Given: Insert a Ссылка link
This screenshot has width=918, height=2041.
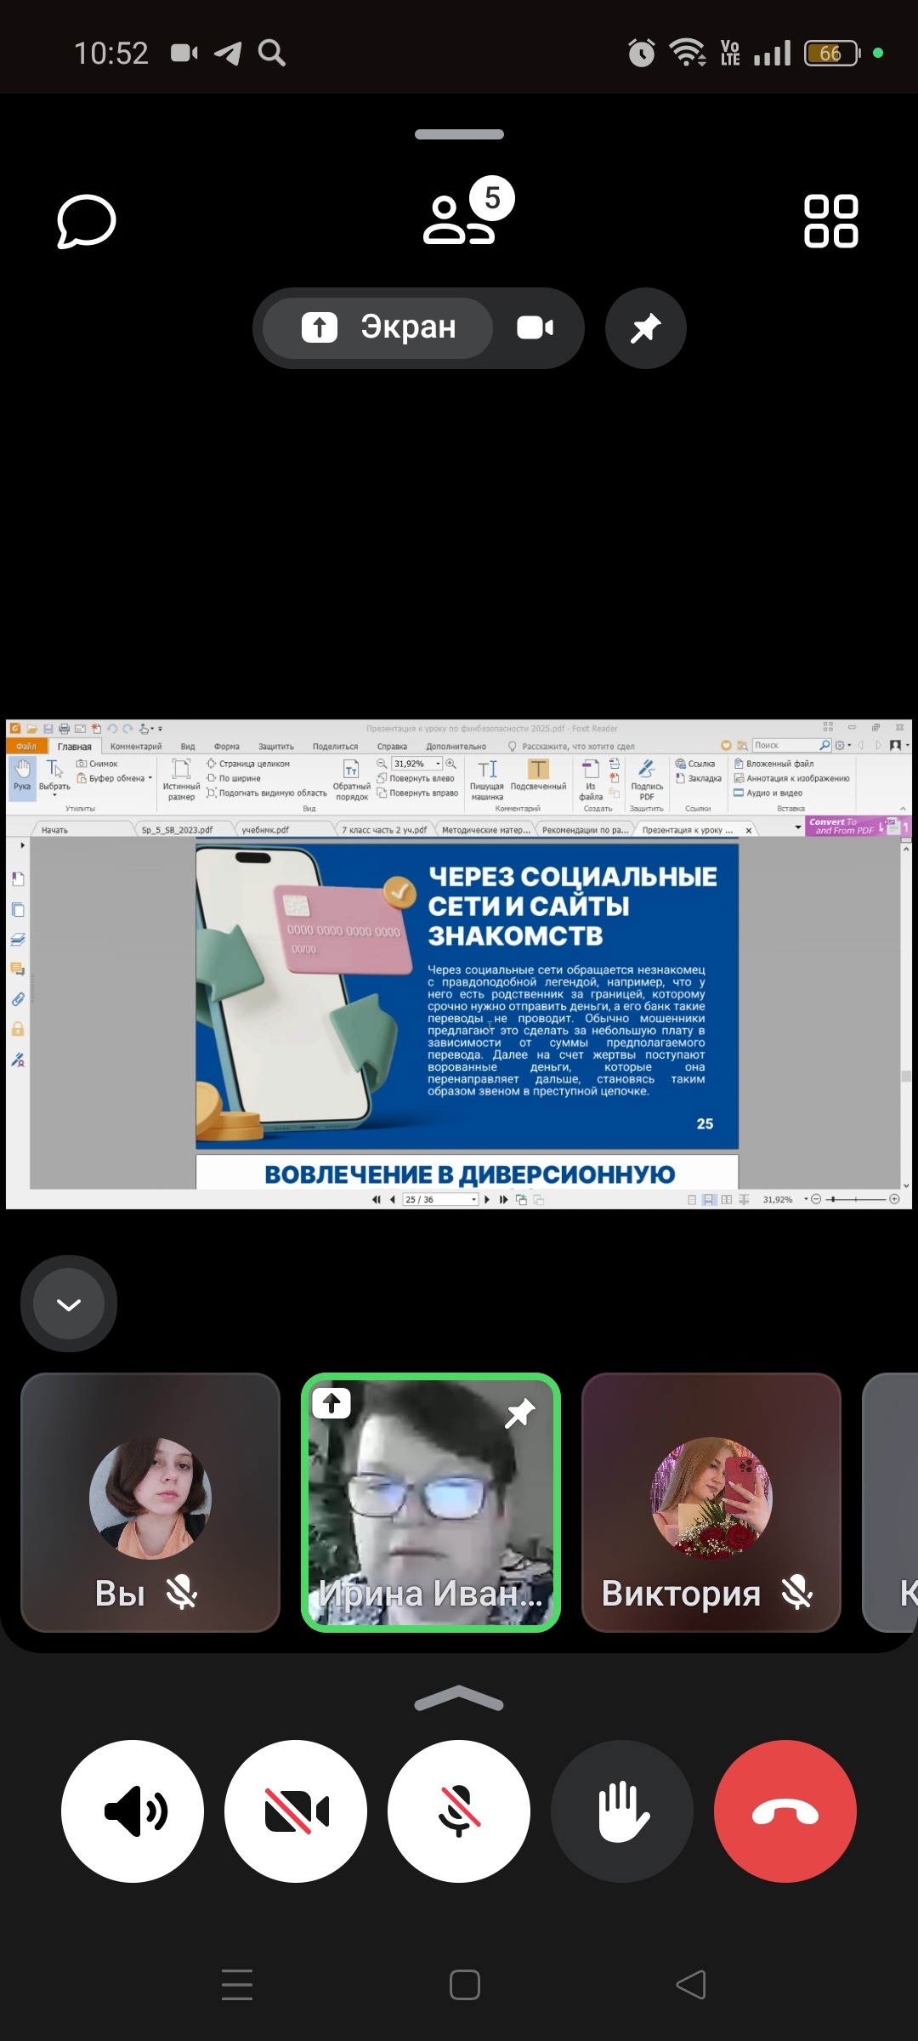Looking at the screenshot, I should [x=695, y=764].
